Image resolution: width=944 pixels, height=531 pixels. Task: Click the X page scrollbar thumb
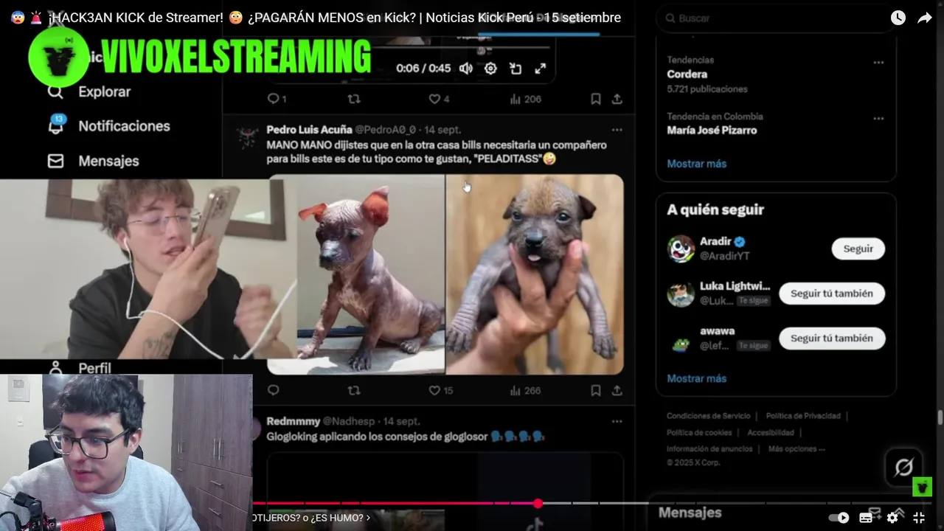click(x=940, y=417)
